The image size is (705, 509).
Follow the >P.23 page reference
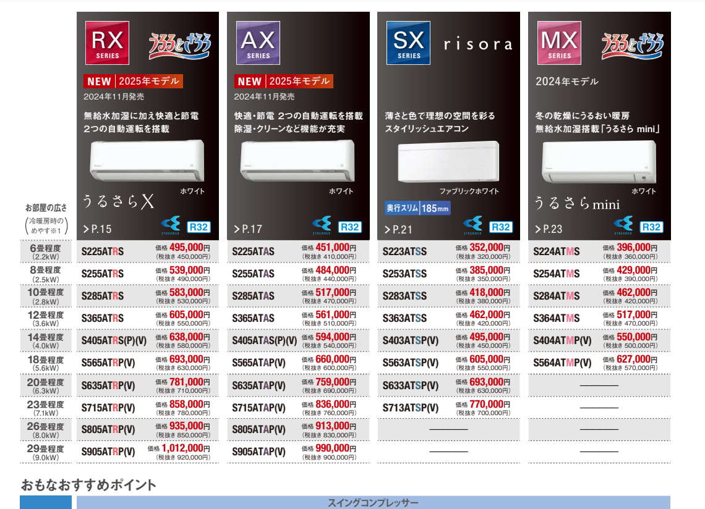549,229
